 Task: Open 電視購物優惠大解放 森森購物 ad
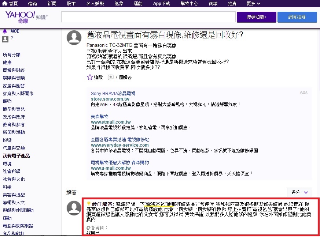click(120, 162)
